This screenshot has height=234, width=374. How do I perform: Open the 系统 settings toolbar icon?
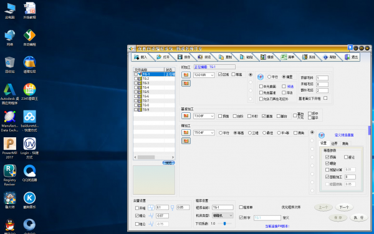(305, 57)
